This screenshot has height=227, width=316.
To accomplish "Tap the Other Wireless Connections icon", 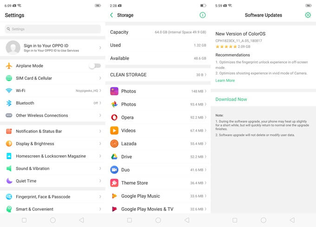I will point(9,116).
